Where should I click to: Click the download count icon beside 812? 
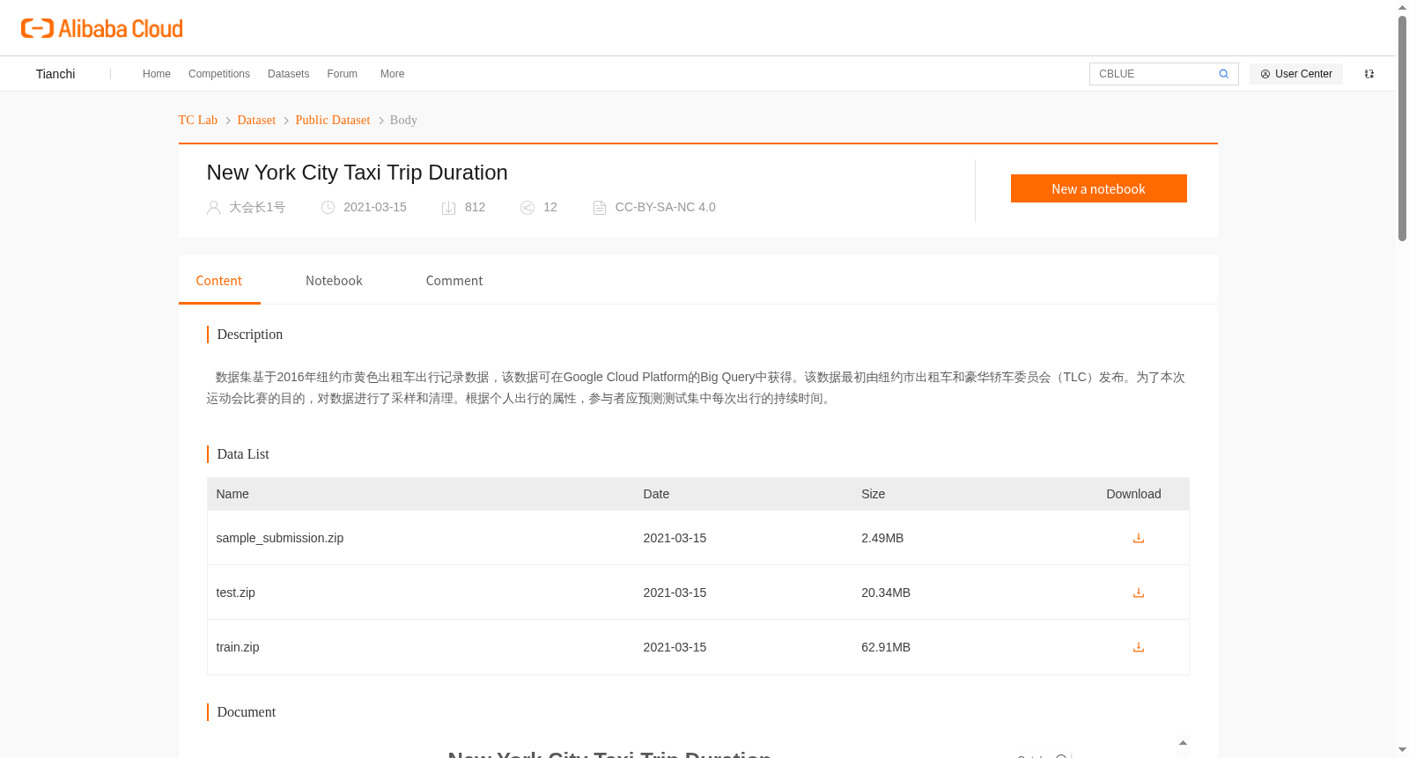click(x=448, y=208)
